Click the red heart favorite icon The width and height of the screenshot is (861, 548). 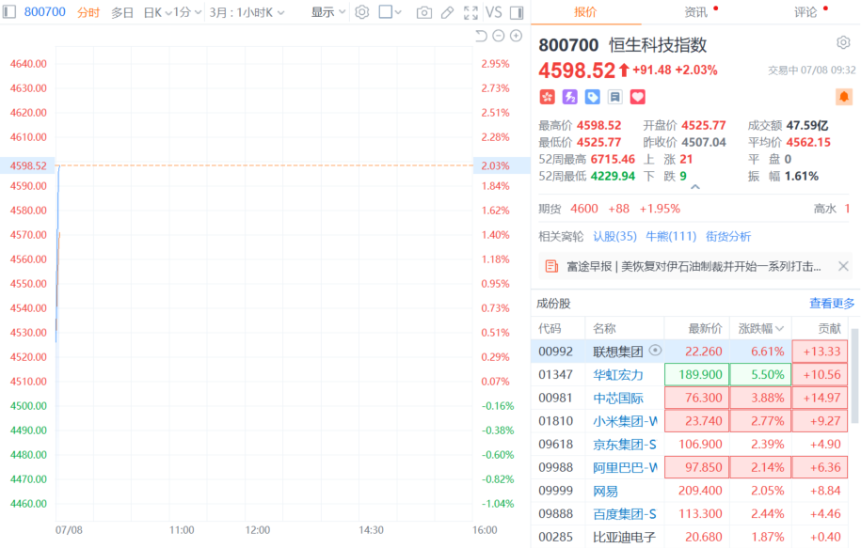click(637, 97)
